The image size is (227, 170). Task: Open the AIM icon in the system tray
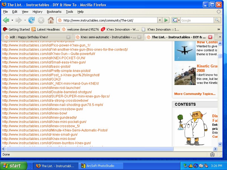coord(201,165)
